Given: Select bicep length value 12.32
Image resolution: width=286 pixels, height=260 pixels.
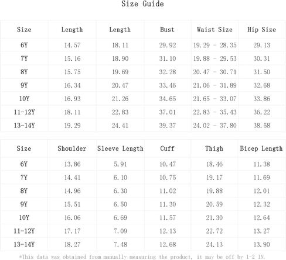Looking at the screenshot, I should (x=262, y=204).
